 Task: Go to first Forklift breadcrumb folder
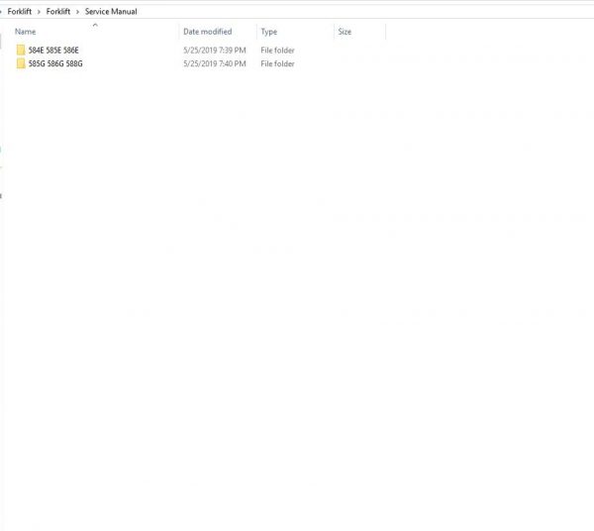coord(20,11)
